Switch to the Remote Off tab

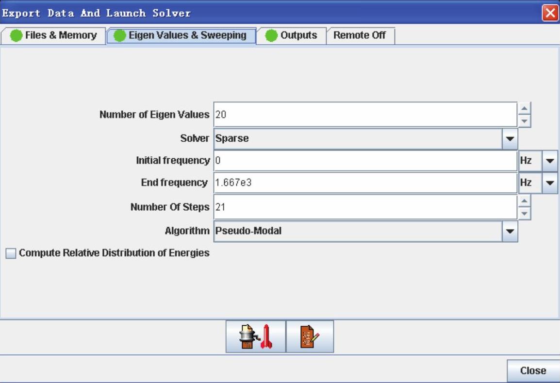pos(360,35)
